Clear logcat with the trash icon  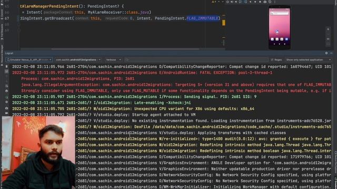coord(6,67)
